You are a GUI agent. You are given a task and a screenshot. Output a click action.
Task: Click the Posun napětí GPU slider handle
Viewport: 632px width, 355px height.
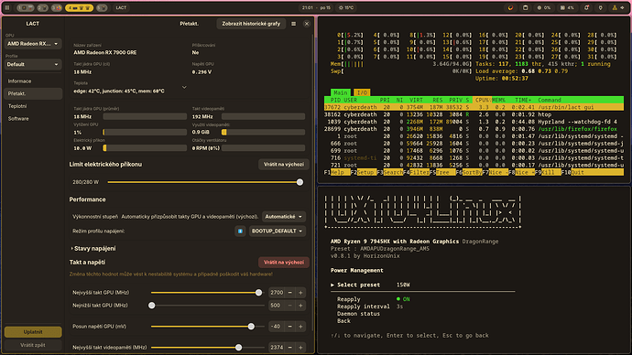coord(251,327)
